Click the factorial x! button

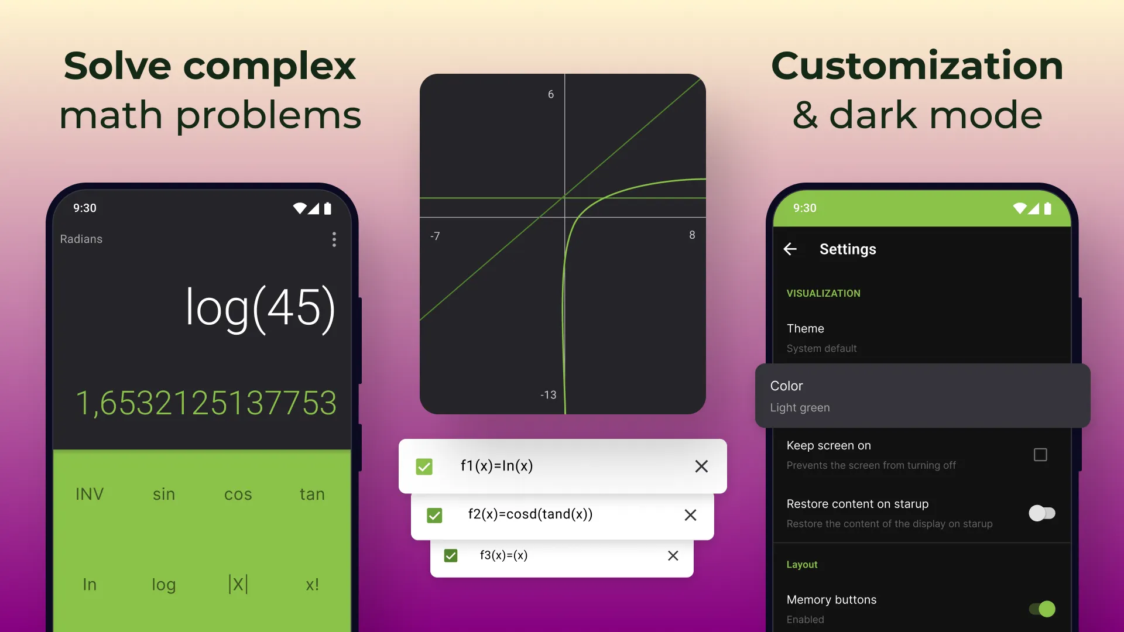click(312, 583)
